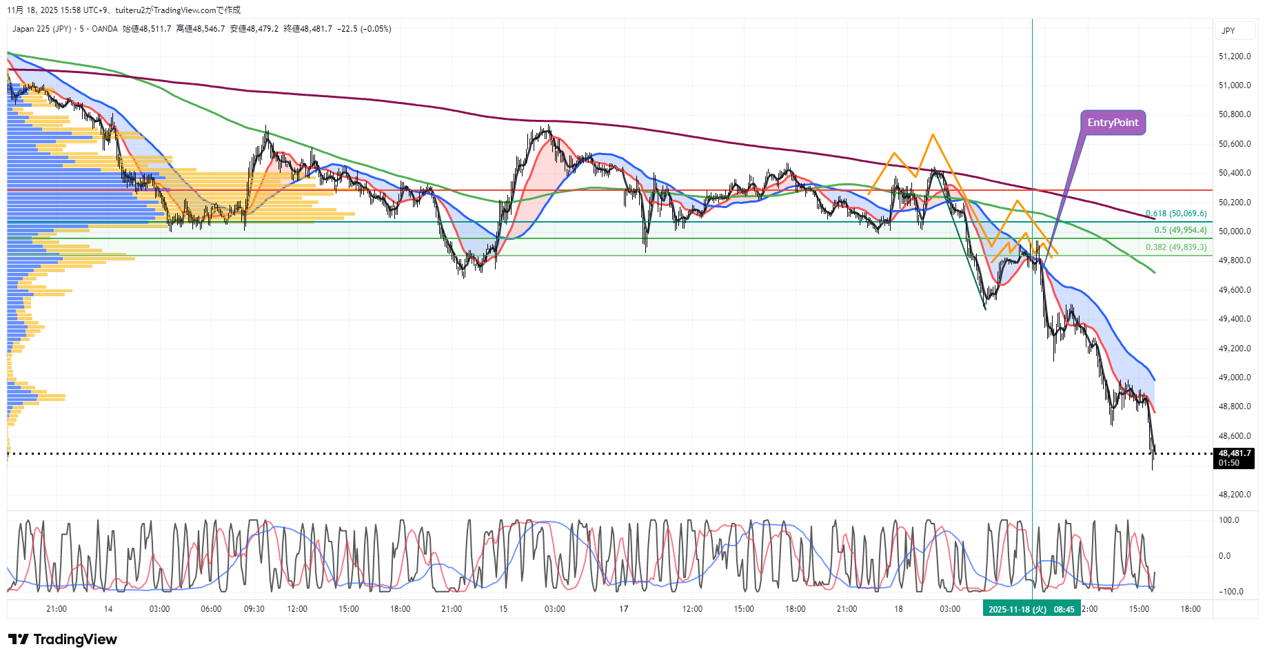Click the 0.0 oscillator midline label
Screen dimensions: 1265x660
1224,556
